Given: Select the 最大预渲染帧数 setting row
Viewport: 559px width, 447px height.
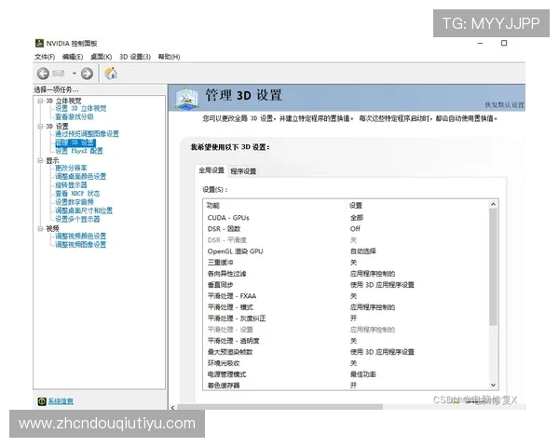Looking at the screenshot, I should tap(346, 352).
